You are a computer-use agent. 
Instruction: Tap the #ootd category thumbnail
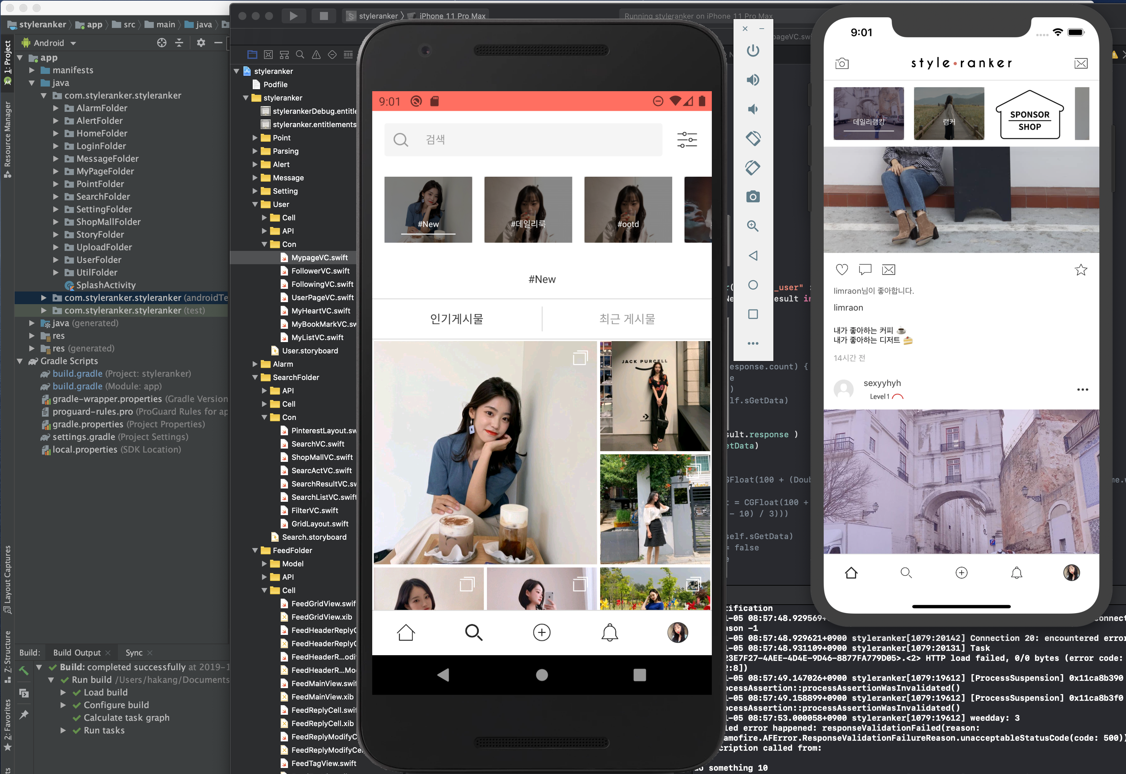tap(628, 210)
